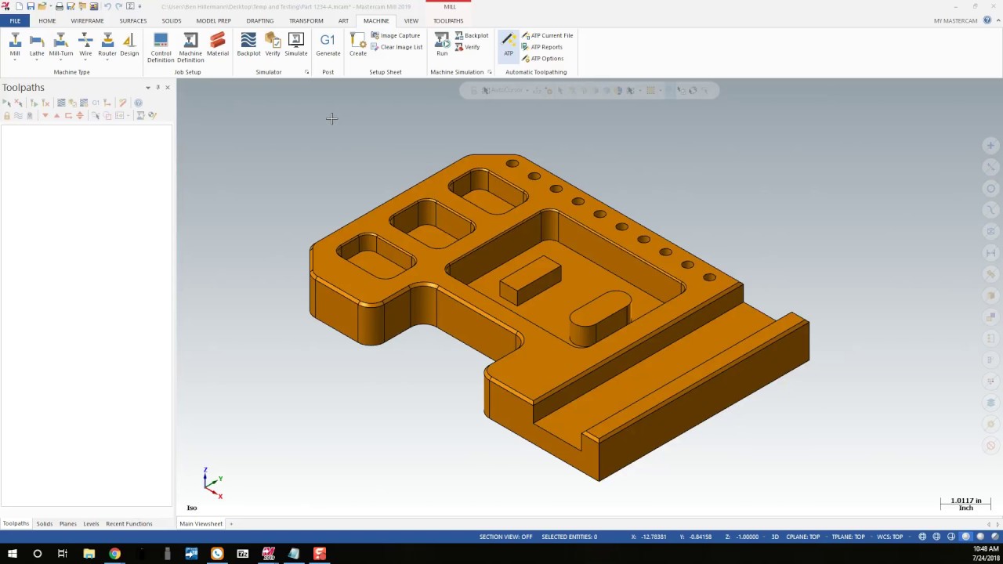This screenshot has height=564, width=1003.
Task: Expand Lathe machine dropdown arrow
Action: tap(37, 59)
